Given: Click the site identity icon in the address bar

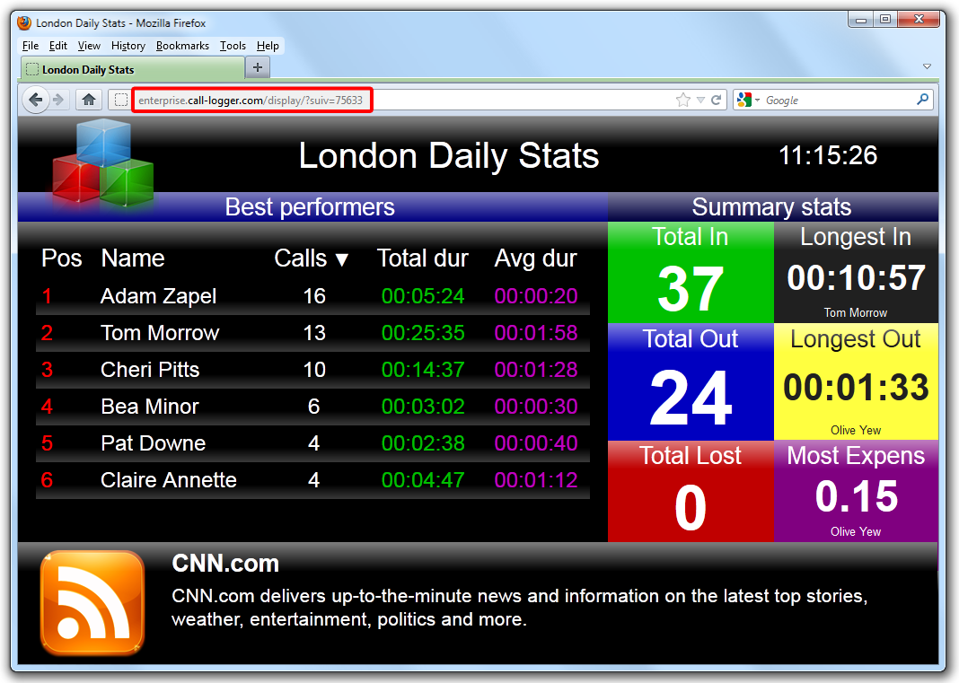Looking at the screenshot, I should (x=120, y=100).
